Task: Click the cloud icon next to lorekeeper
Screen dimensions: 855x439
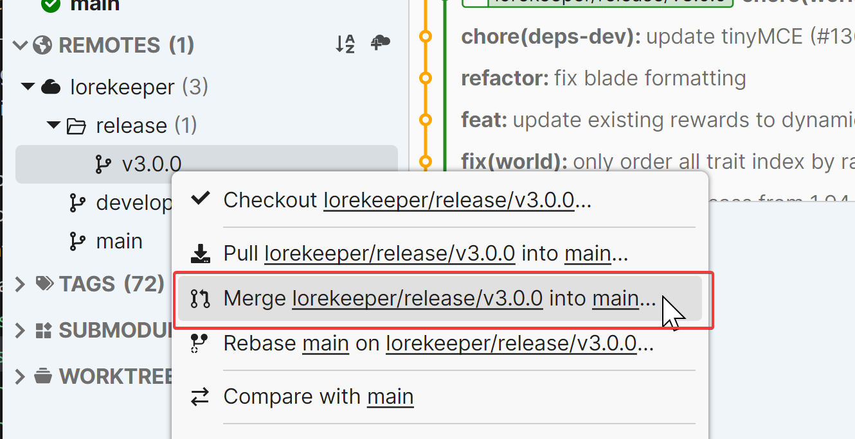Action: (51, 87)
